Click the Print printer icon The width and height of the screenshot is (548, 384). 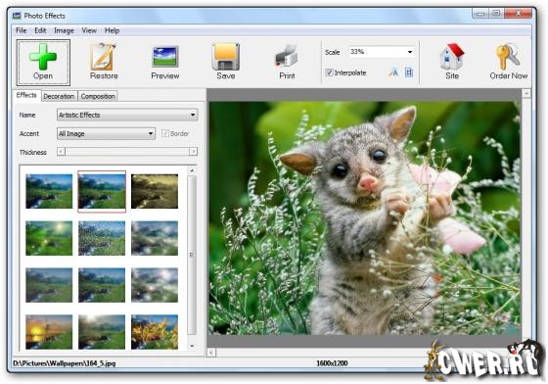pos(287,56)
